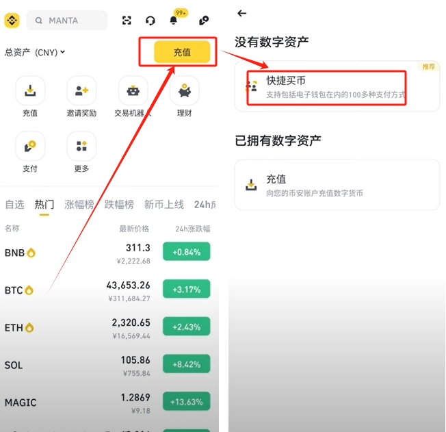Click BNB price 311.3
This screenshot has height=432, width=446.
(138, 248)
